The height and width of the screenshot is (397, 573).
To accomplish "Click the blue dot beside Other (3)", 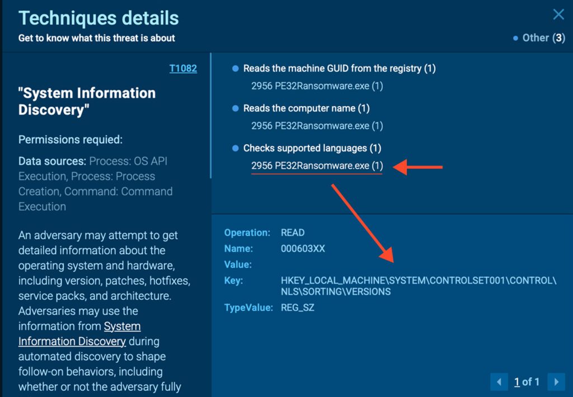I will point(515,39).
